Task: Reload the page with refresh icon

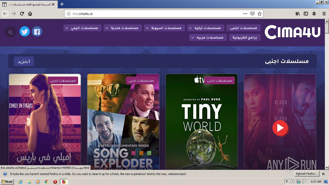Action: (22, 14)
